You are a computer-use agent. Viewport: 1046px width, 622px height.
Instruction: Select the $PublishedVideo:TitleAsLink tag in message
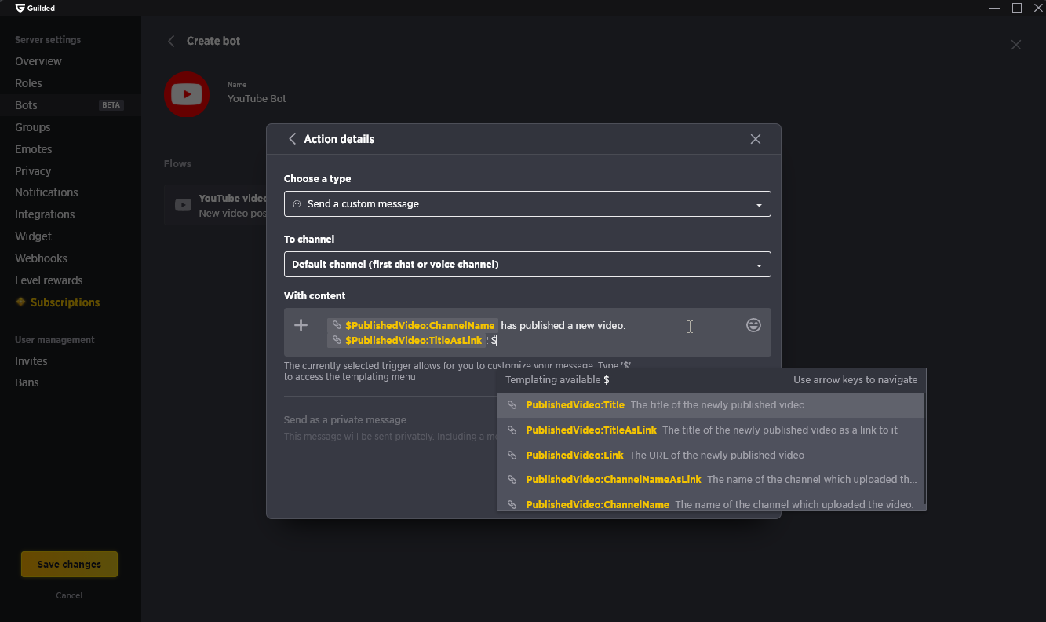406,340
